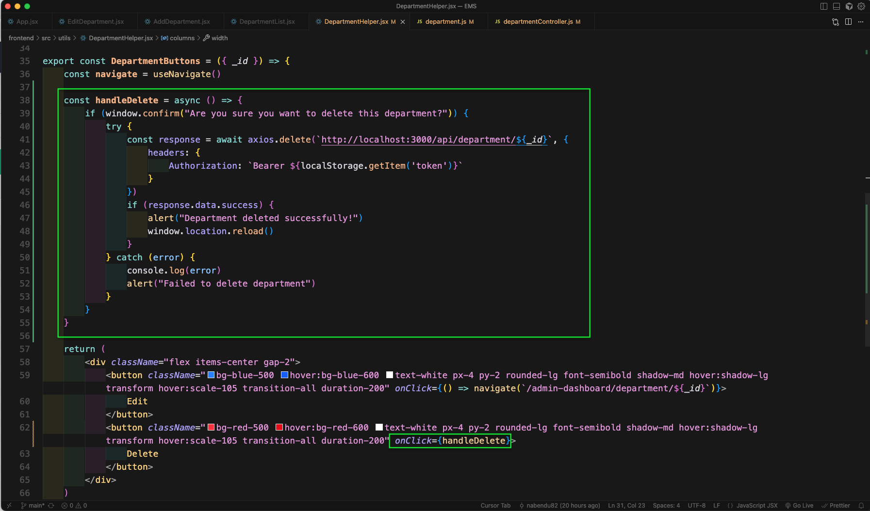This screenshot has width=870, height=511.
Task: Open the hover:bg-red-600 color swatch
Action: click(279, 428)
